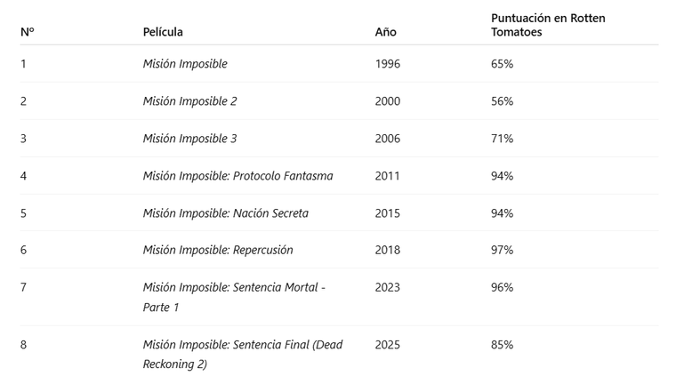The height and width of the screenshot is (384, 676).
Task: Click the Sentencia Mortal Parte 1 title
Action: (x=234, y=297)
